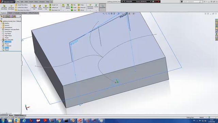The height and width of the screenshot is (123, 218).
Task: Open the View menu
Action: point(26,2)
